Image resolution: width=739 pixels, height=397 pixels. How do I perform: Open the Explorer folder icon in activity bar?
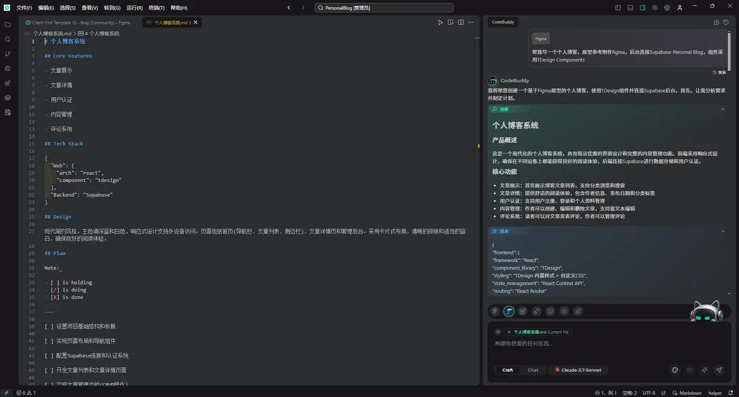(7, 25)
